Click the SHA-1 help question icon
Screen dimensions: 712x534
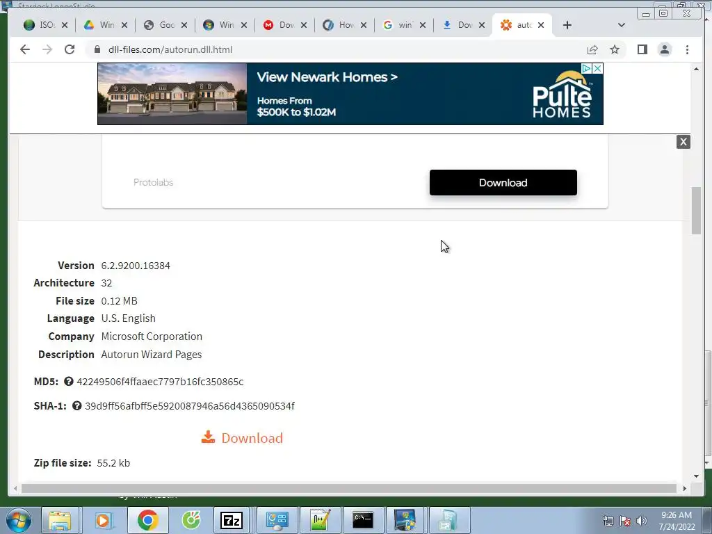coord(76,405)
